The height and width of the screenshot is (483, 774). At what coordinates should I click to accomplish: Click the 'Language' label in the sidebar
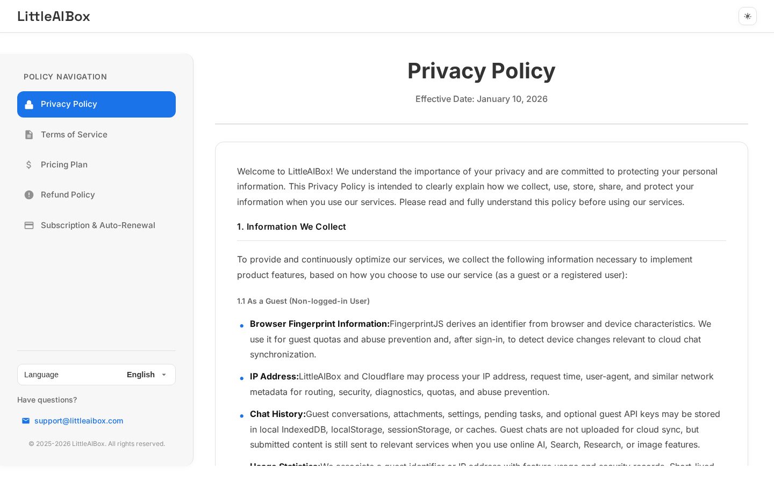pyautogui.click(x=41, y=375)
